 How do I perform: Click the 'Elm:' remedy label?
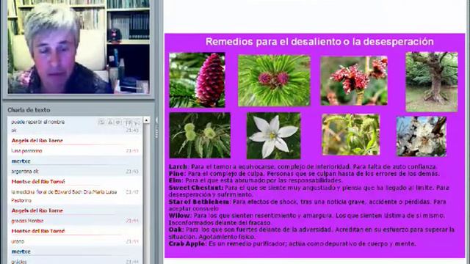pos(176,180)
